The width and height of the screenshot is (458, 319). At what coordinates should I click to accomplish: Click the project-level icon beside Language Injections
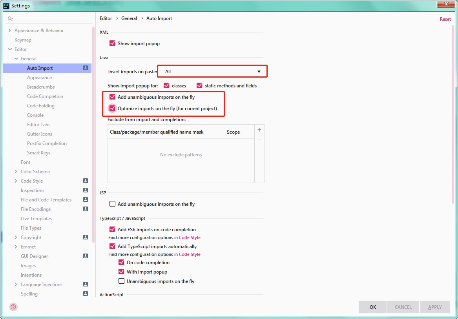click(86, 284)
